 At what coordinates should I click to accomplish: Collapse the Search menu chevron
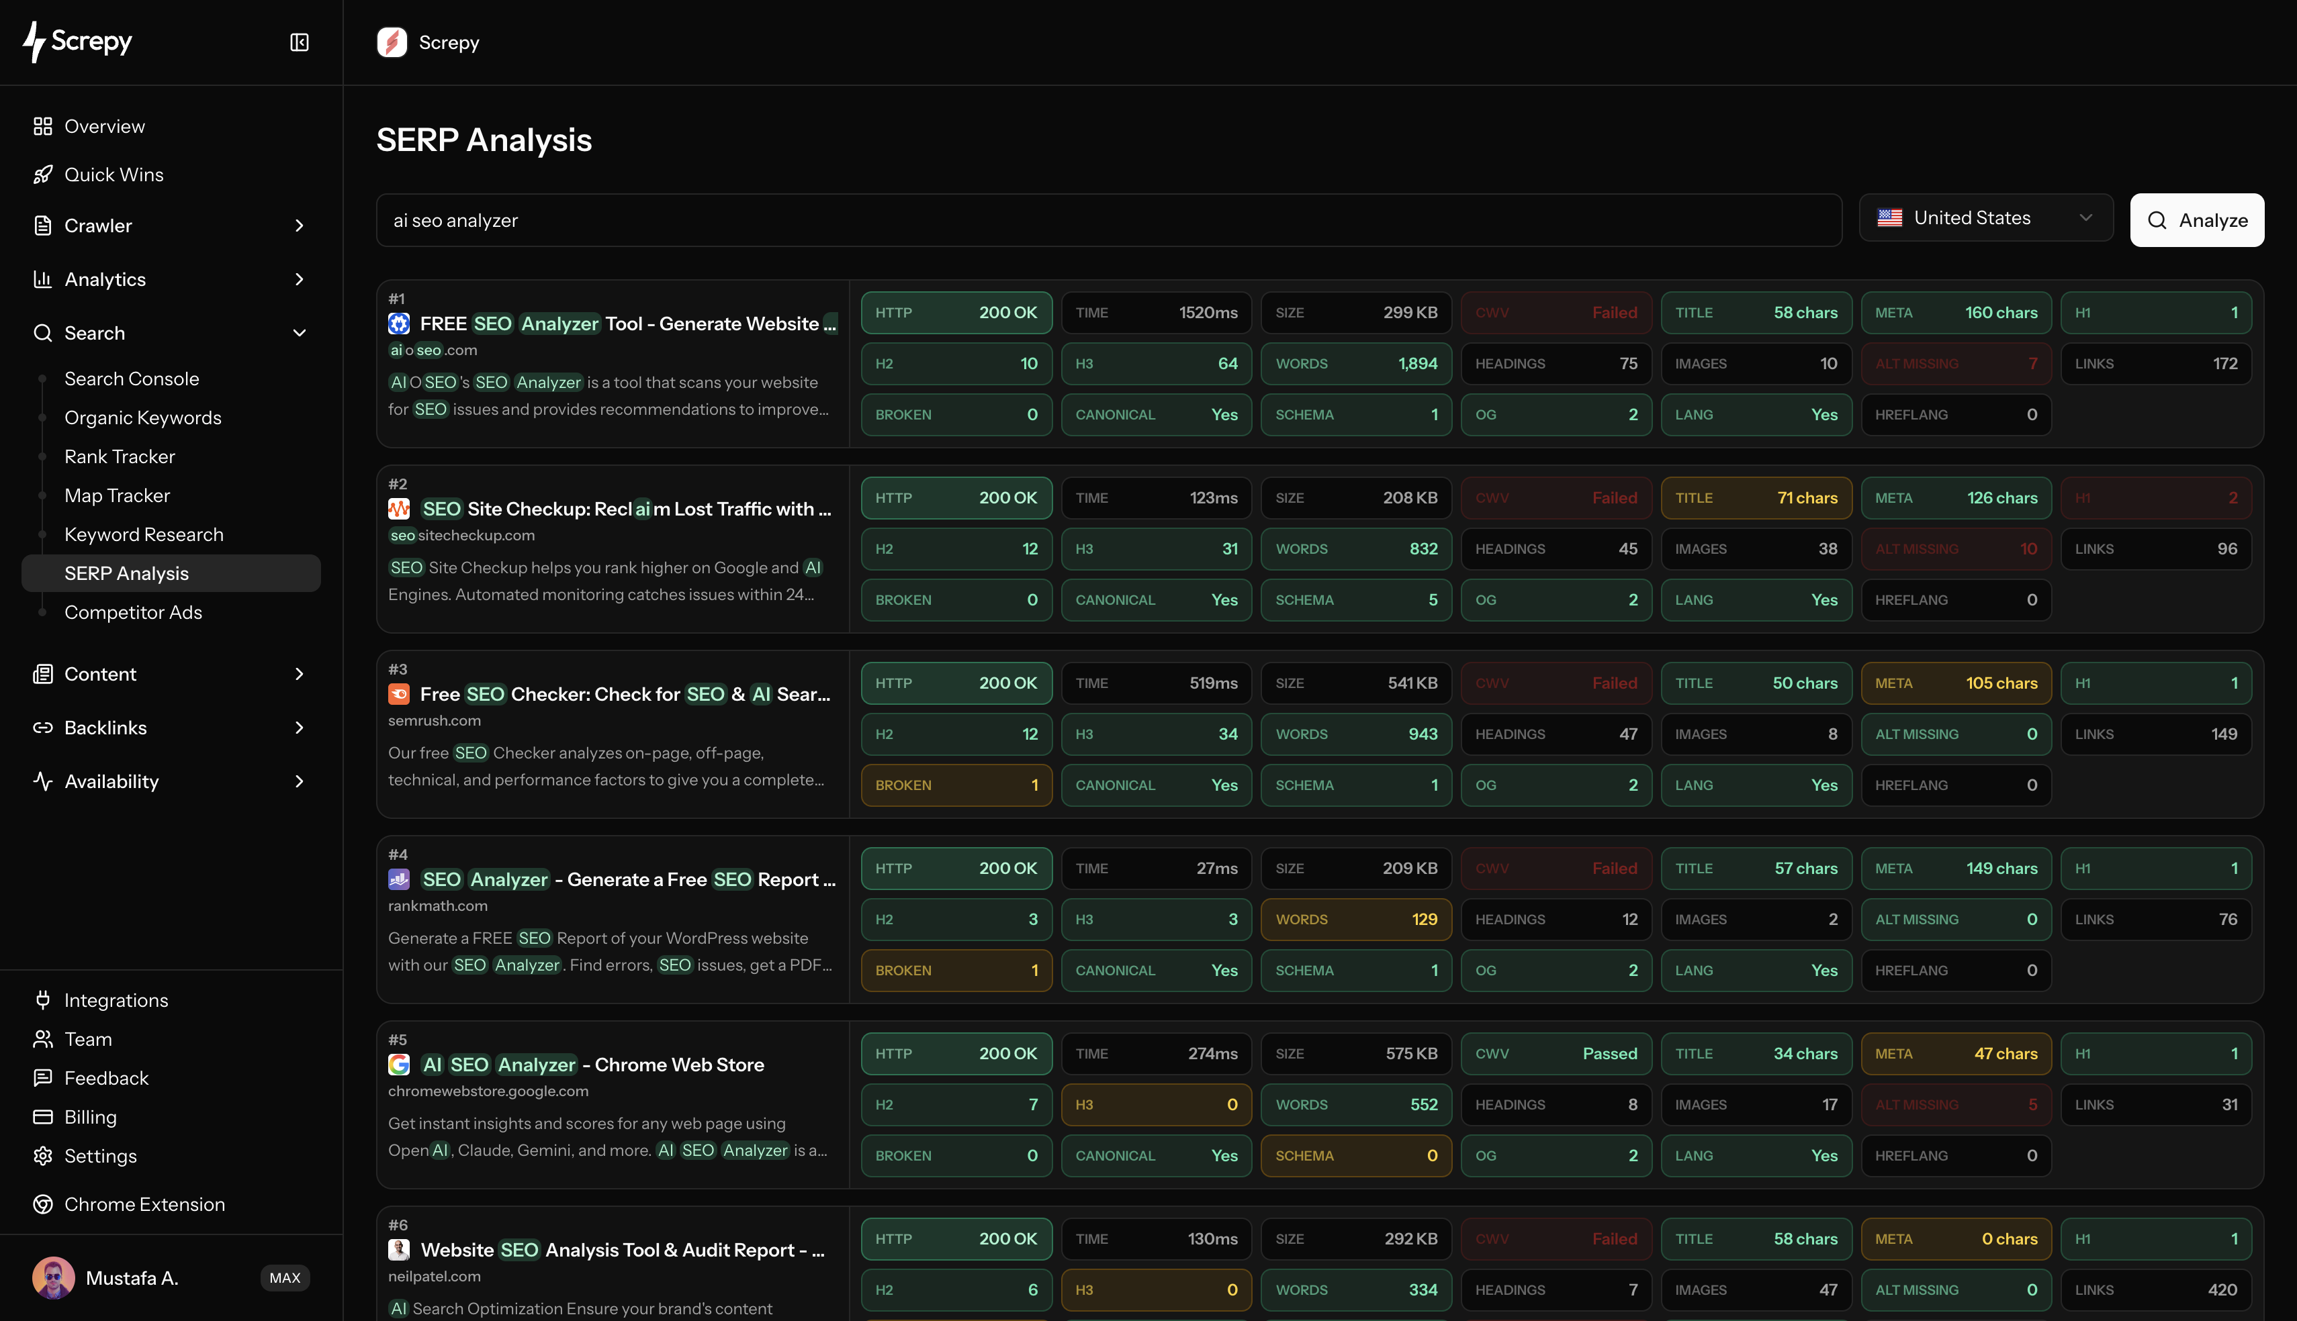(x=300, y=333)
